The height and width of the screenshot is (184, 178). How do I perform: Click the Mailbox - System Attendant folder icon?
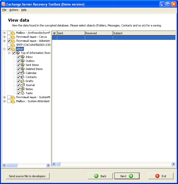pos(13,101)
